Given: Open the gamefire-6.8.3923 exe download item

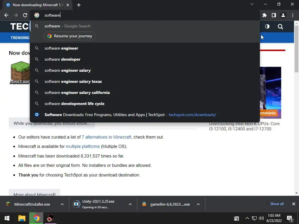Looking at the screenshot, I should tap(170, 204).
